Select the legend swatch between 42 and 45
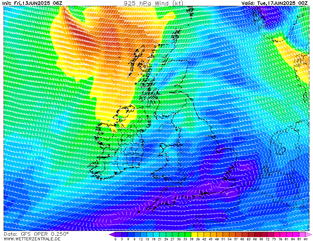The image size is (313, 241). tap(207, 234)
